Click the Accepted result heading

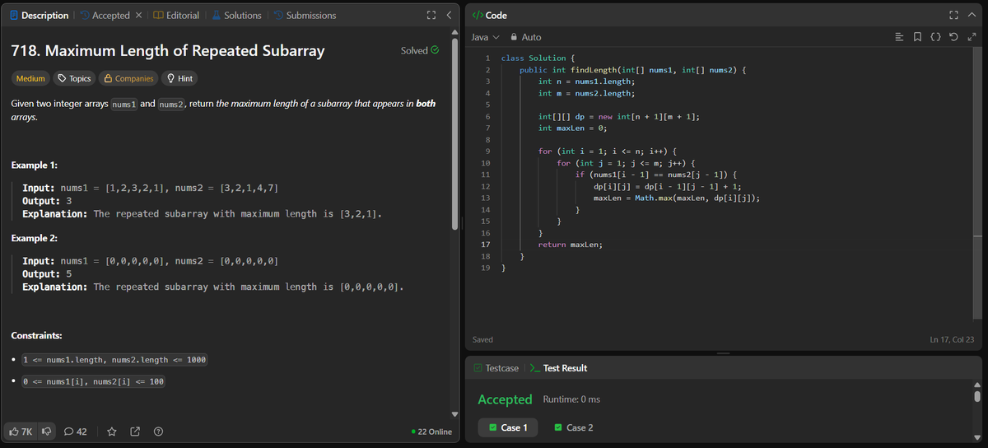point(505,399)
